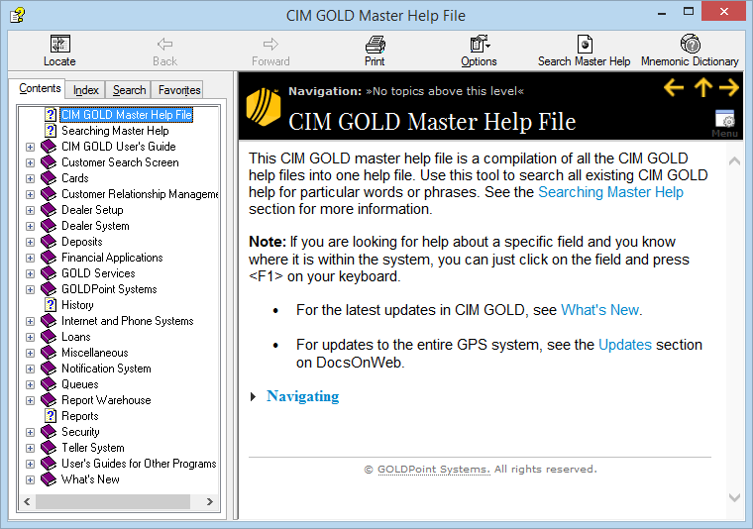Viewport: 753px width, 529px height.
Task: Expand the What's New tree node
Action: (x=31, y=479)
